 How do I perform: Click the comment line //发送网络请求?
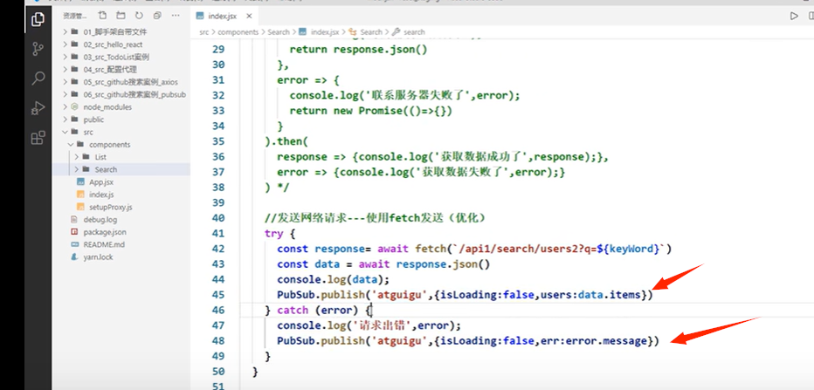[375, 218]
